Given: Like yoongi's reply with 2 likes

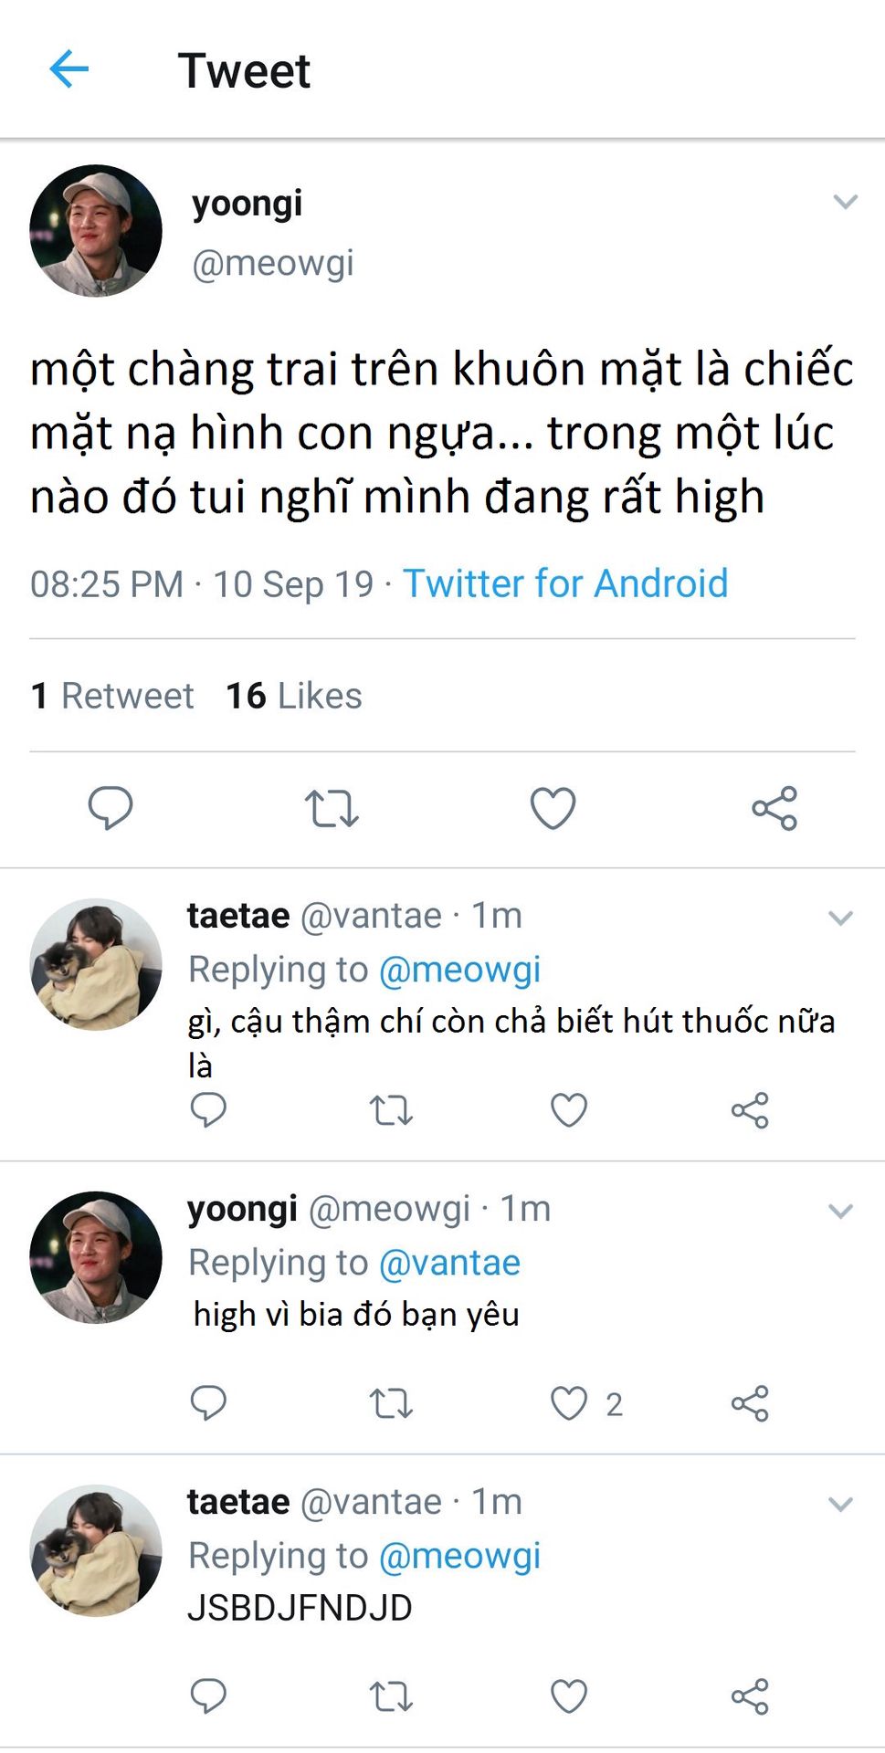Looking at the screenshot, I should [569, 1403].
